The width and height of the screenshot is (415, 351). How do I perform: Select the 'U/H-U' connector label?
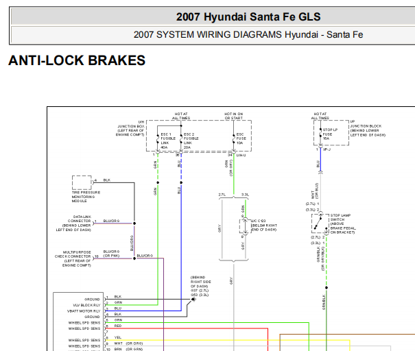point(241,155)
